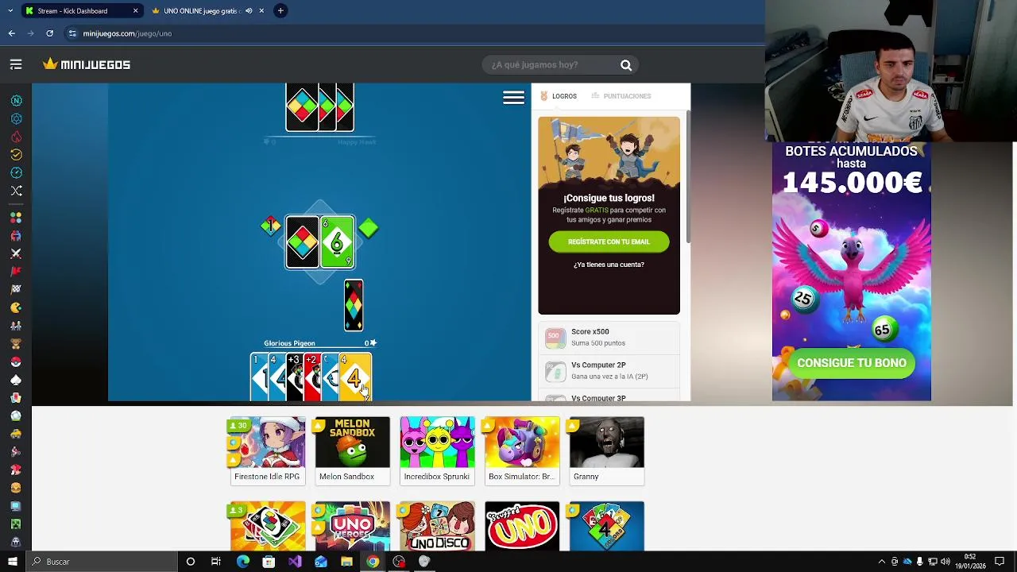This screenshot has height=572, width=1017.
Task: Open the UNO Heroes game thumbnail
Action: (352, 526)
